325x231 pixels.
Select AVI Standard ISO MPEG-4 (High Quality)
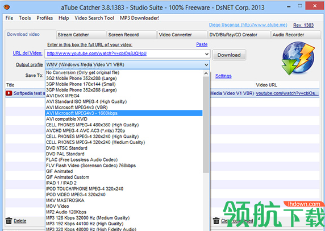click(124, 102)
